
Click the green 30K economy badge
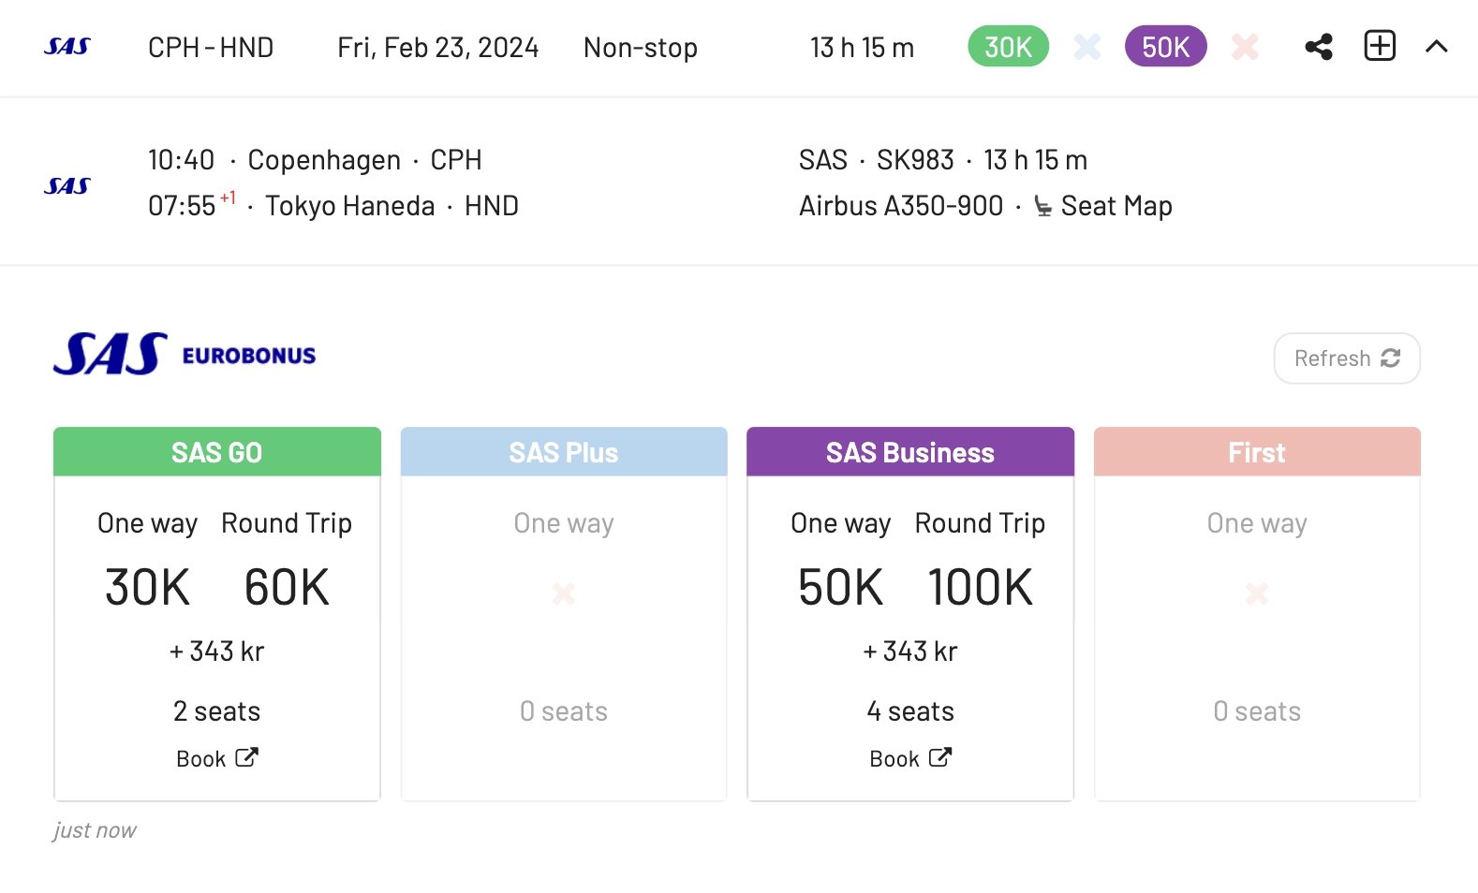click(1008, 47)
